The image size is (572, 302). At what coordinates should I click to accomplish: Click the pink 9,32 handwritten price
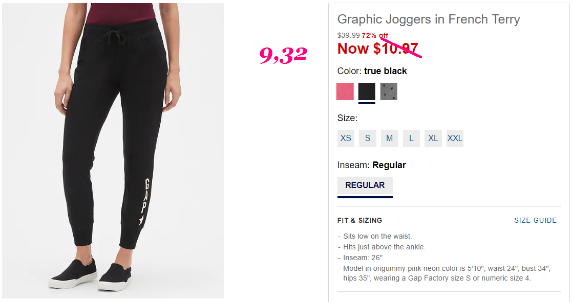coord(283,55)
